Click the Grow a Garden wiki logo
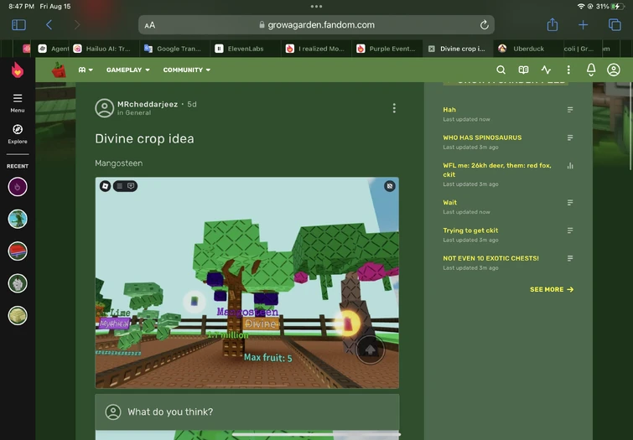The height and width of the screenshot is (440, 633). pyautogui.click(x=59, y=70)
